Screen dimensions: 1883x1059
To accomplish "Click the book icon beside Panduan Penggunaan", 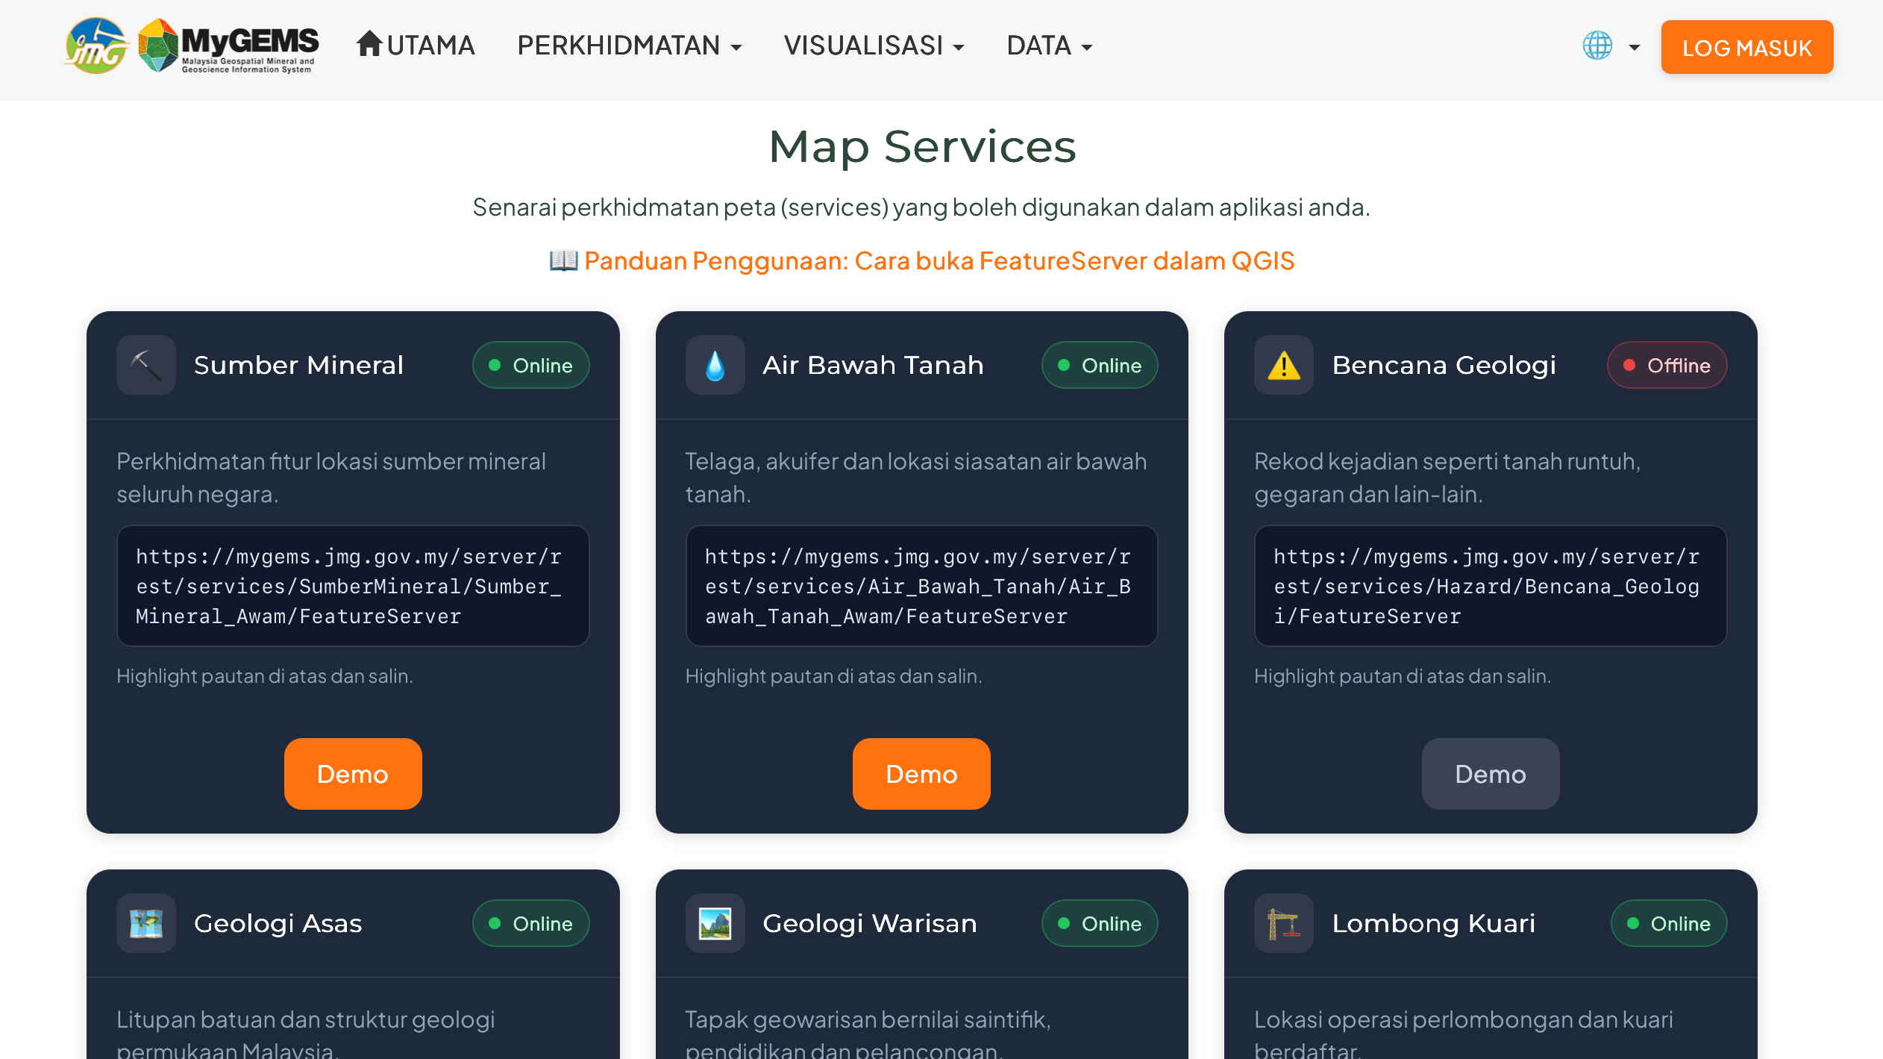I will coord(563,261).
